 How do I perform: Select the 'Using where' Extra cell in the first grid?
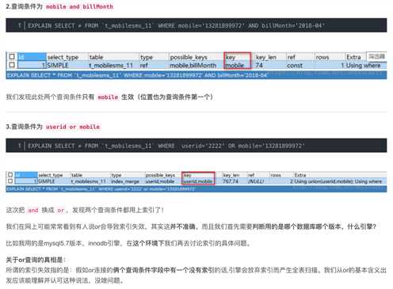363,65
